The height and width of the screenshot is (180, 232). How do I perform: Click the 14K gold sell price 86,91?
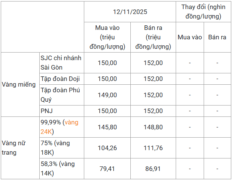click(153, 169)
